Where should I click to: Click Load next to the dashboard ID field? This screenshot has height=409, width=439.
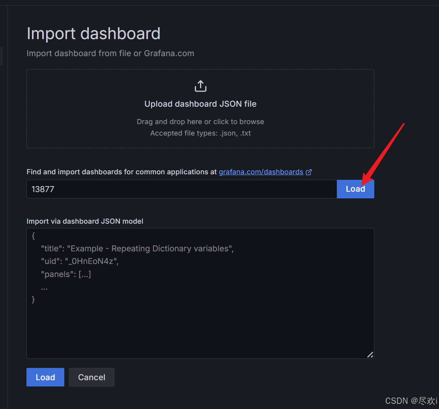click(355, 189)
